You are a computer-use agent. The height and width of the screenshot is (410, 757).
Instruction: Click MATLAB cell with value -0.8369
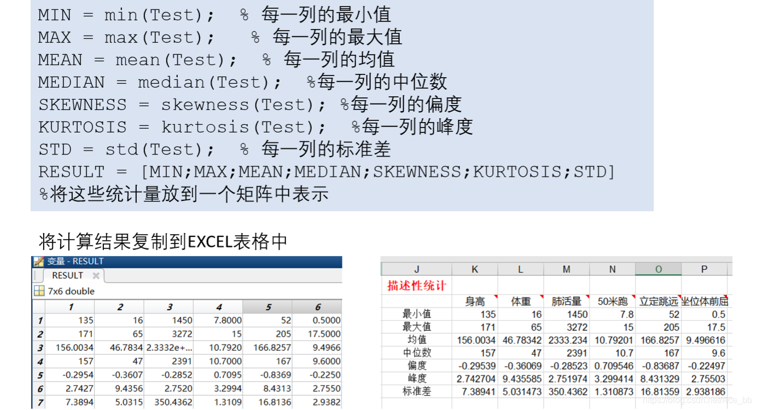click(268, 375)
